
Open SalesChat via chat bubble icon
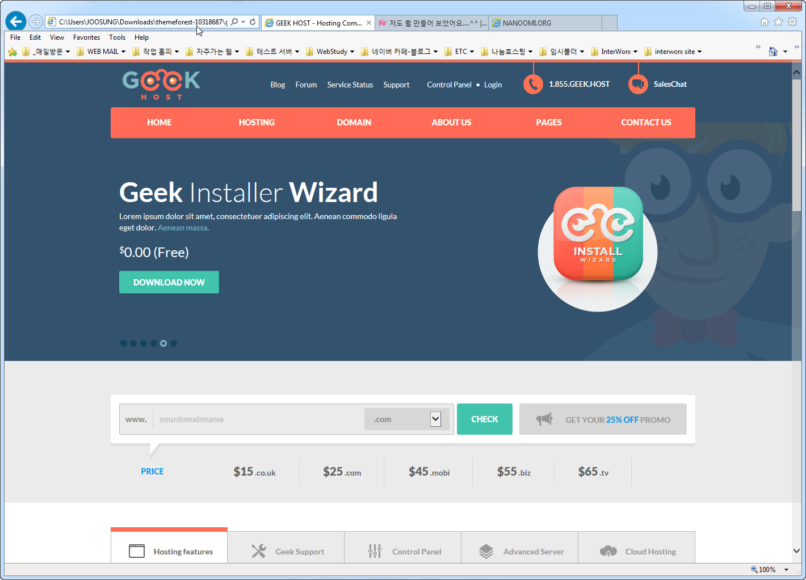coord(638,85)
